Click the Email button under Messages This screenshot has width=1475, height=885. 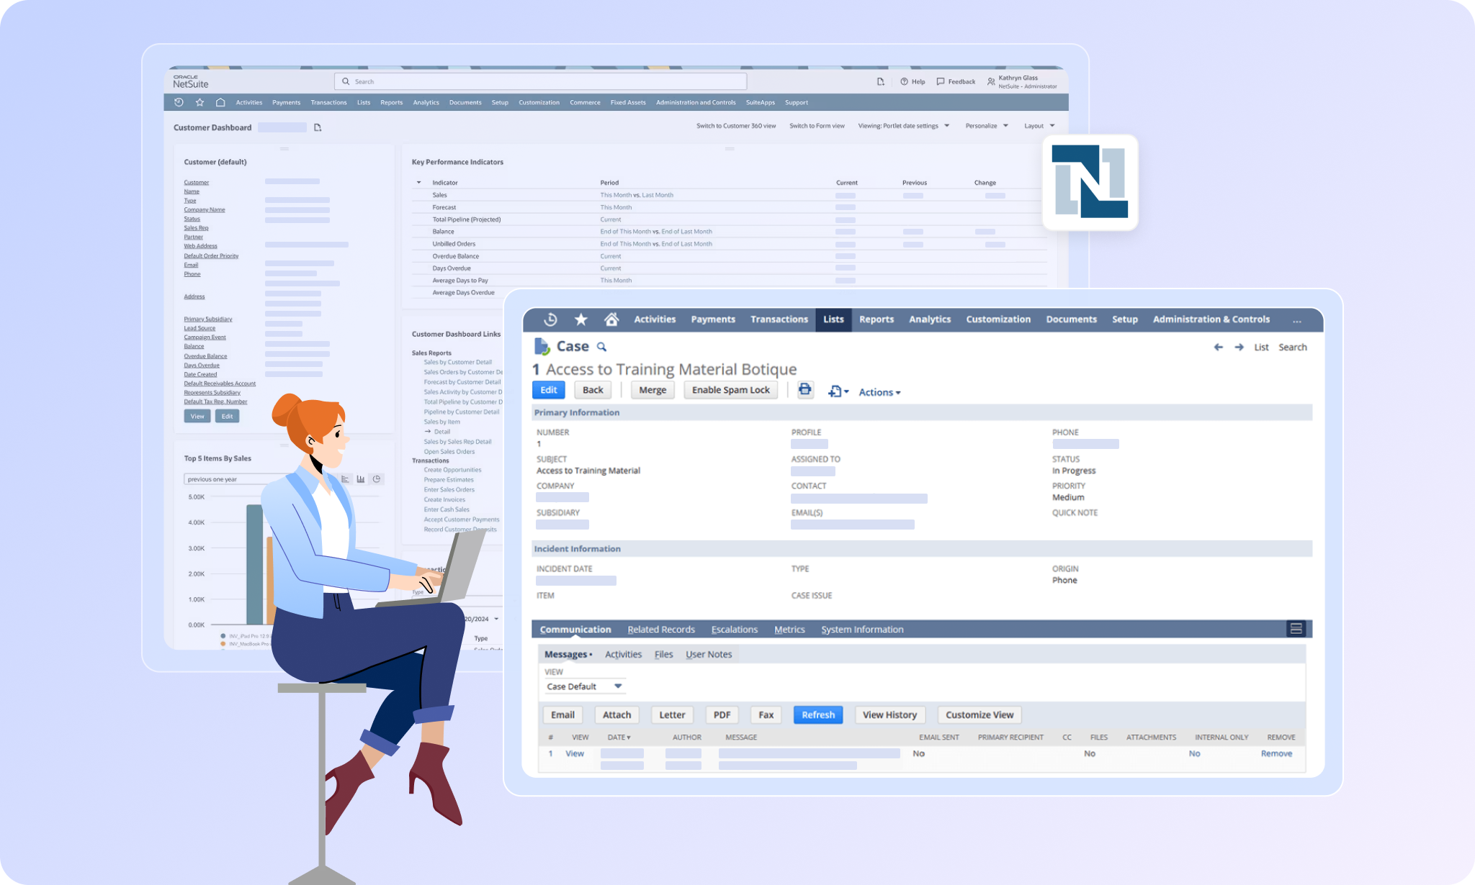(562, 715)
